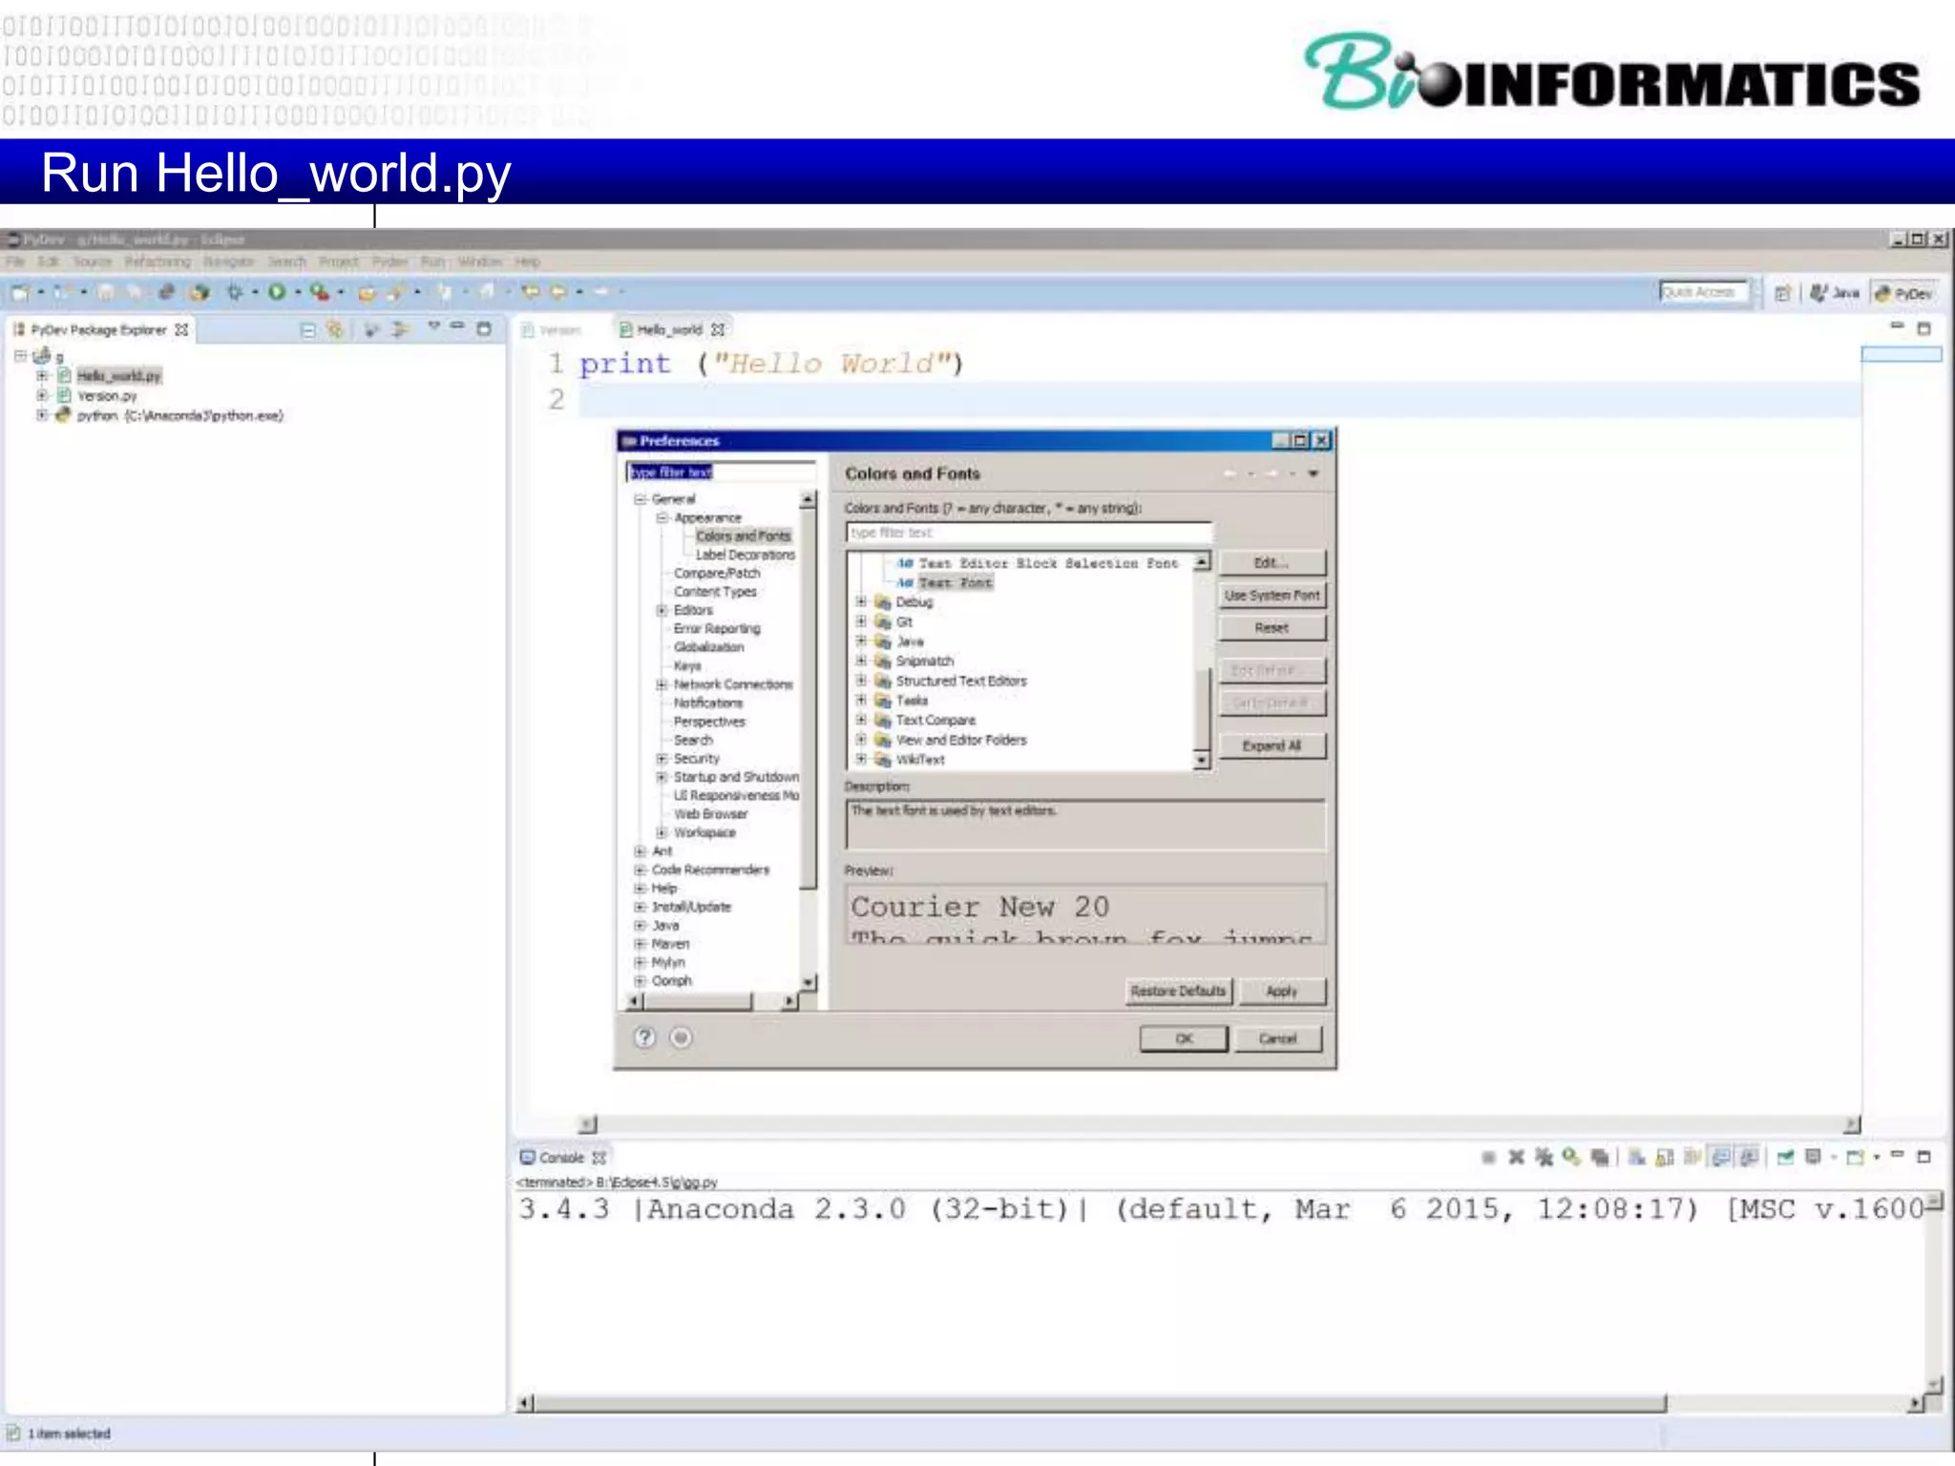Select Text Editor Block Selection Font
Screen dimensions: 1955x1466
[x=1048, y=563]
